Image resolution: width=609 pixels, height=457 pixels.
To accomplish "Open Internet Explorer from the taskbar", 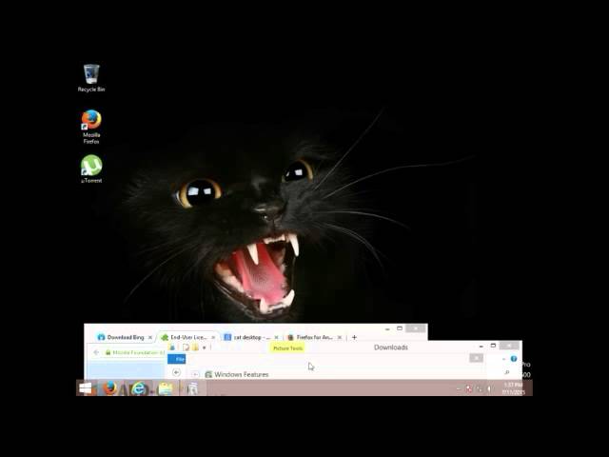I will [138, 387].
